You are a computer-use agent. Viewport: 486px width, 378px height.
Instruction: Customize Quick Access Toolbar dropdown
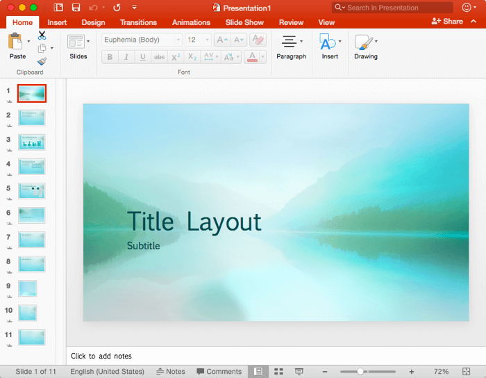click(134, 7)
